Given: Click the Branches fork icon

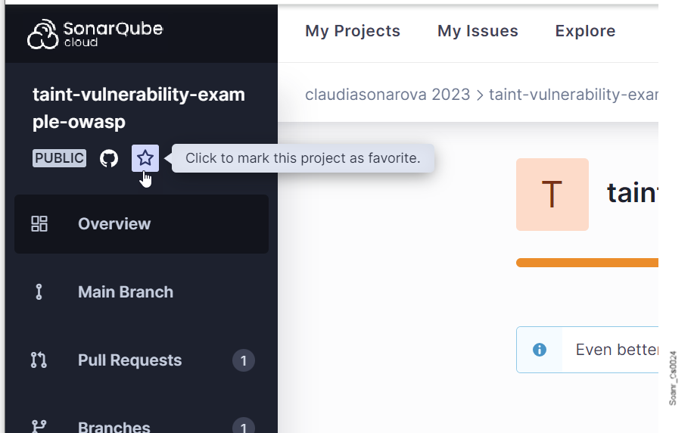Looking at the screenshot, I should tap(39, 426).
